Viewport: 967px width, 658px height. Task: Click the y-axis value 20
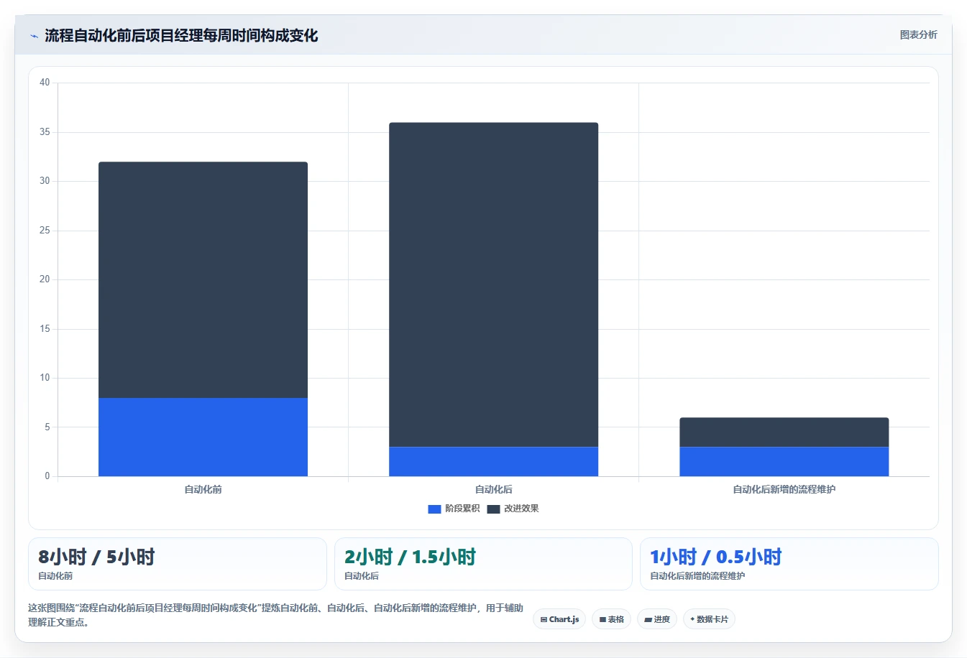(x=45, y=279)
